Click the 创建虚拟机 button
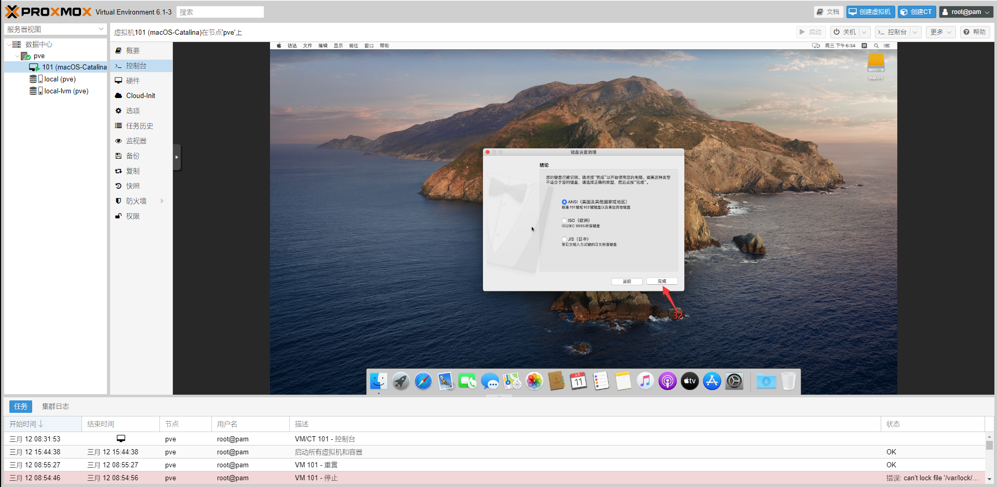The image size is (997, 487). tap(870, 12)
